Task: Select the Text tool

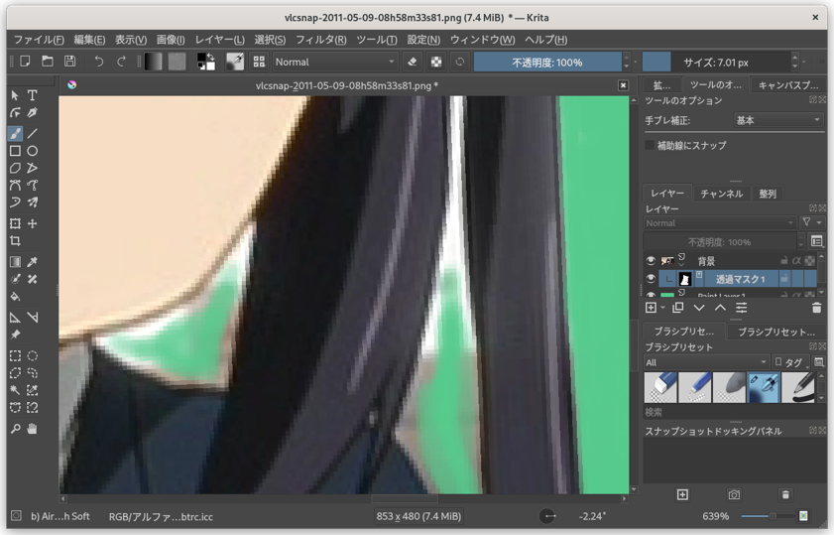Action: tap(33, 95)
